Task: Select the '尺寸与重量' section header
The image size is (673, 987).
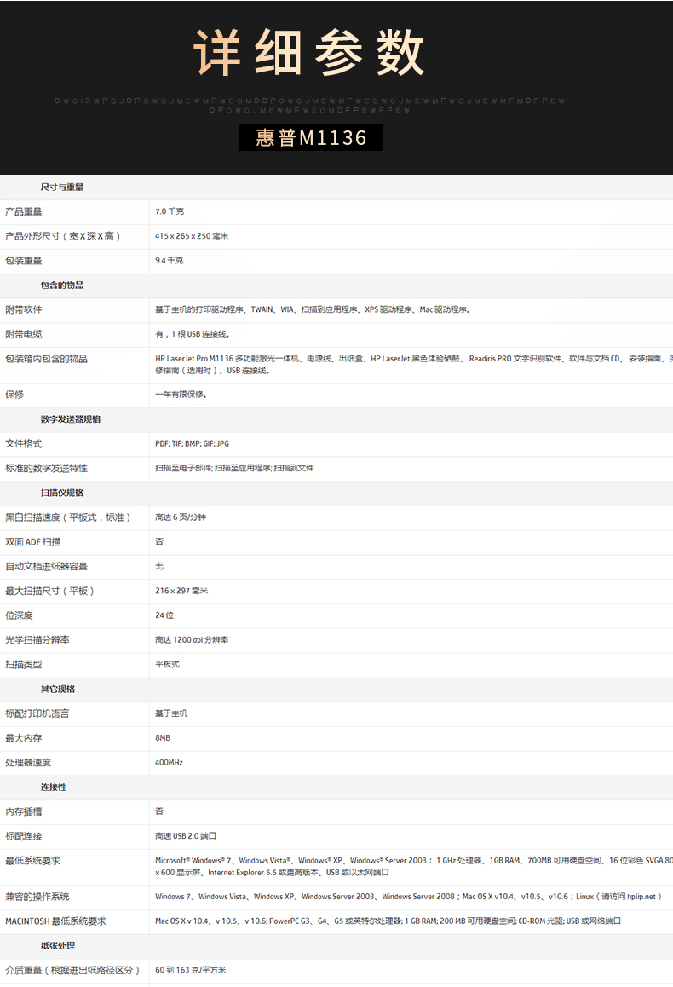Action: point(62,187)
